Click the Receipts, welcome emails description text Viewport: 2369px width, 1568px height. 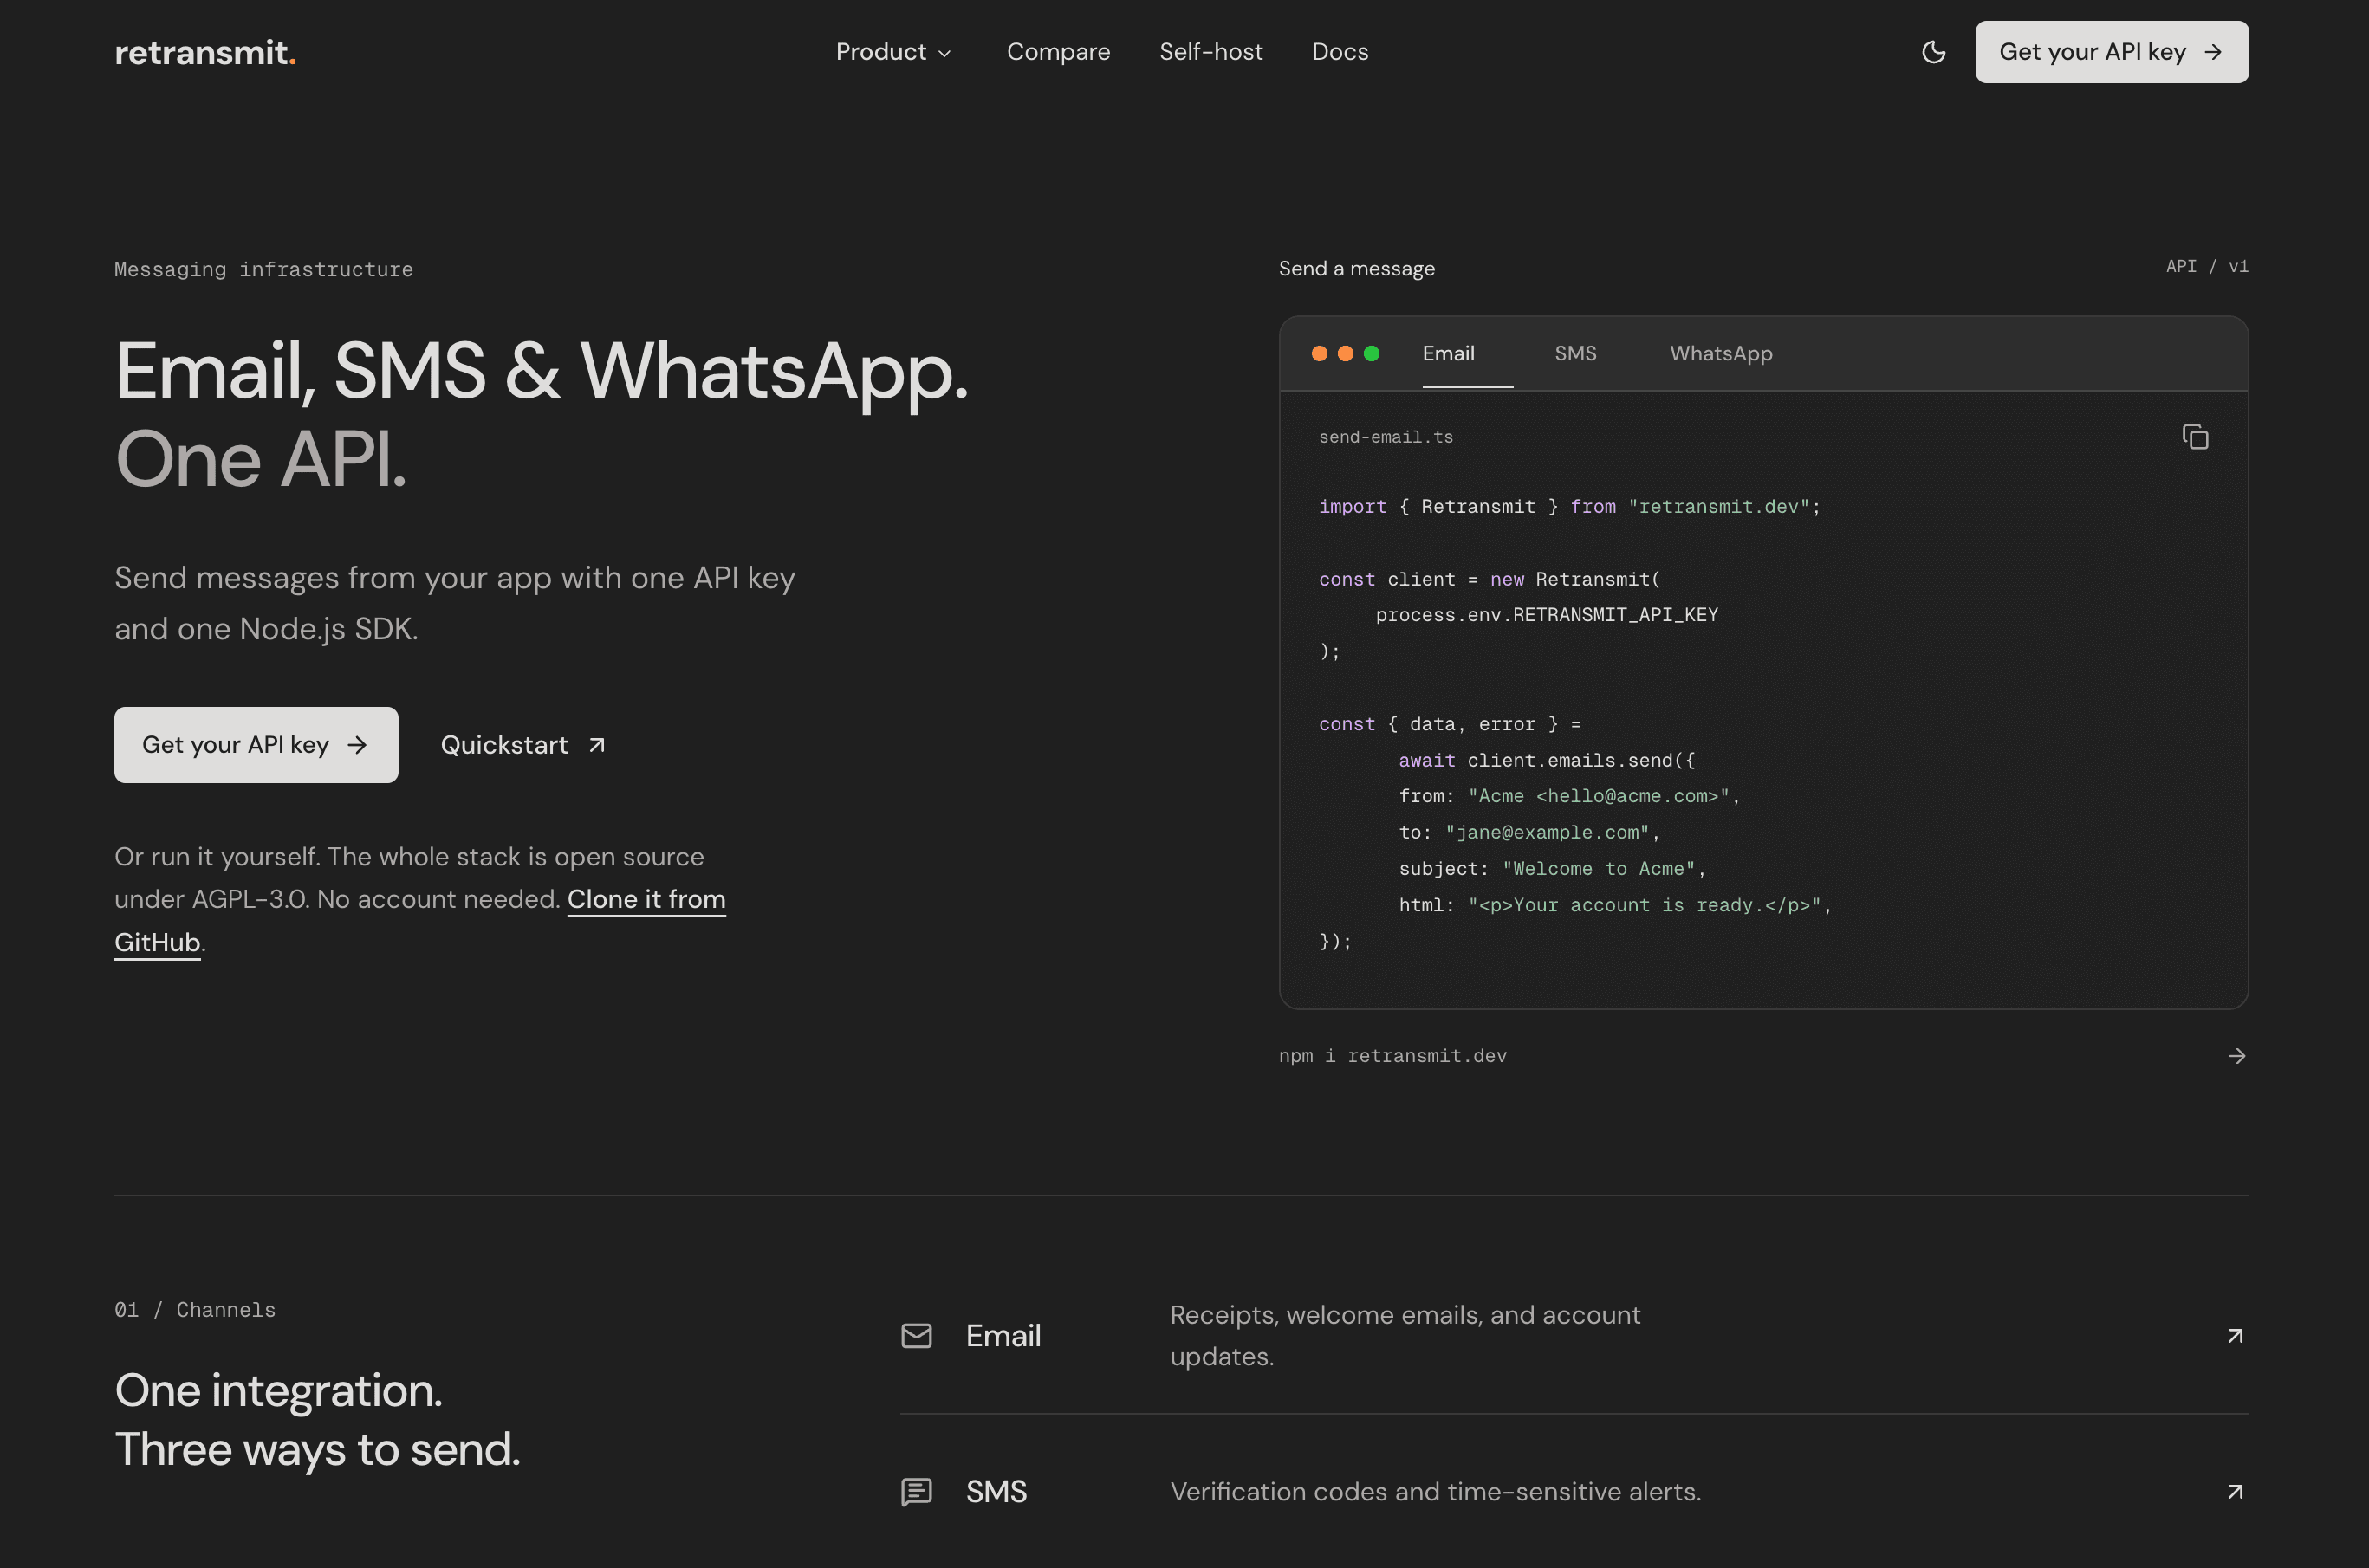[1405, 1336]
